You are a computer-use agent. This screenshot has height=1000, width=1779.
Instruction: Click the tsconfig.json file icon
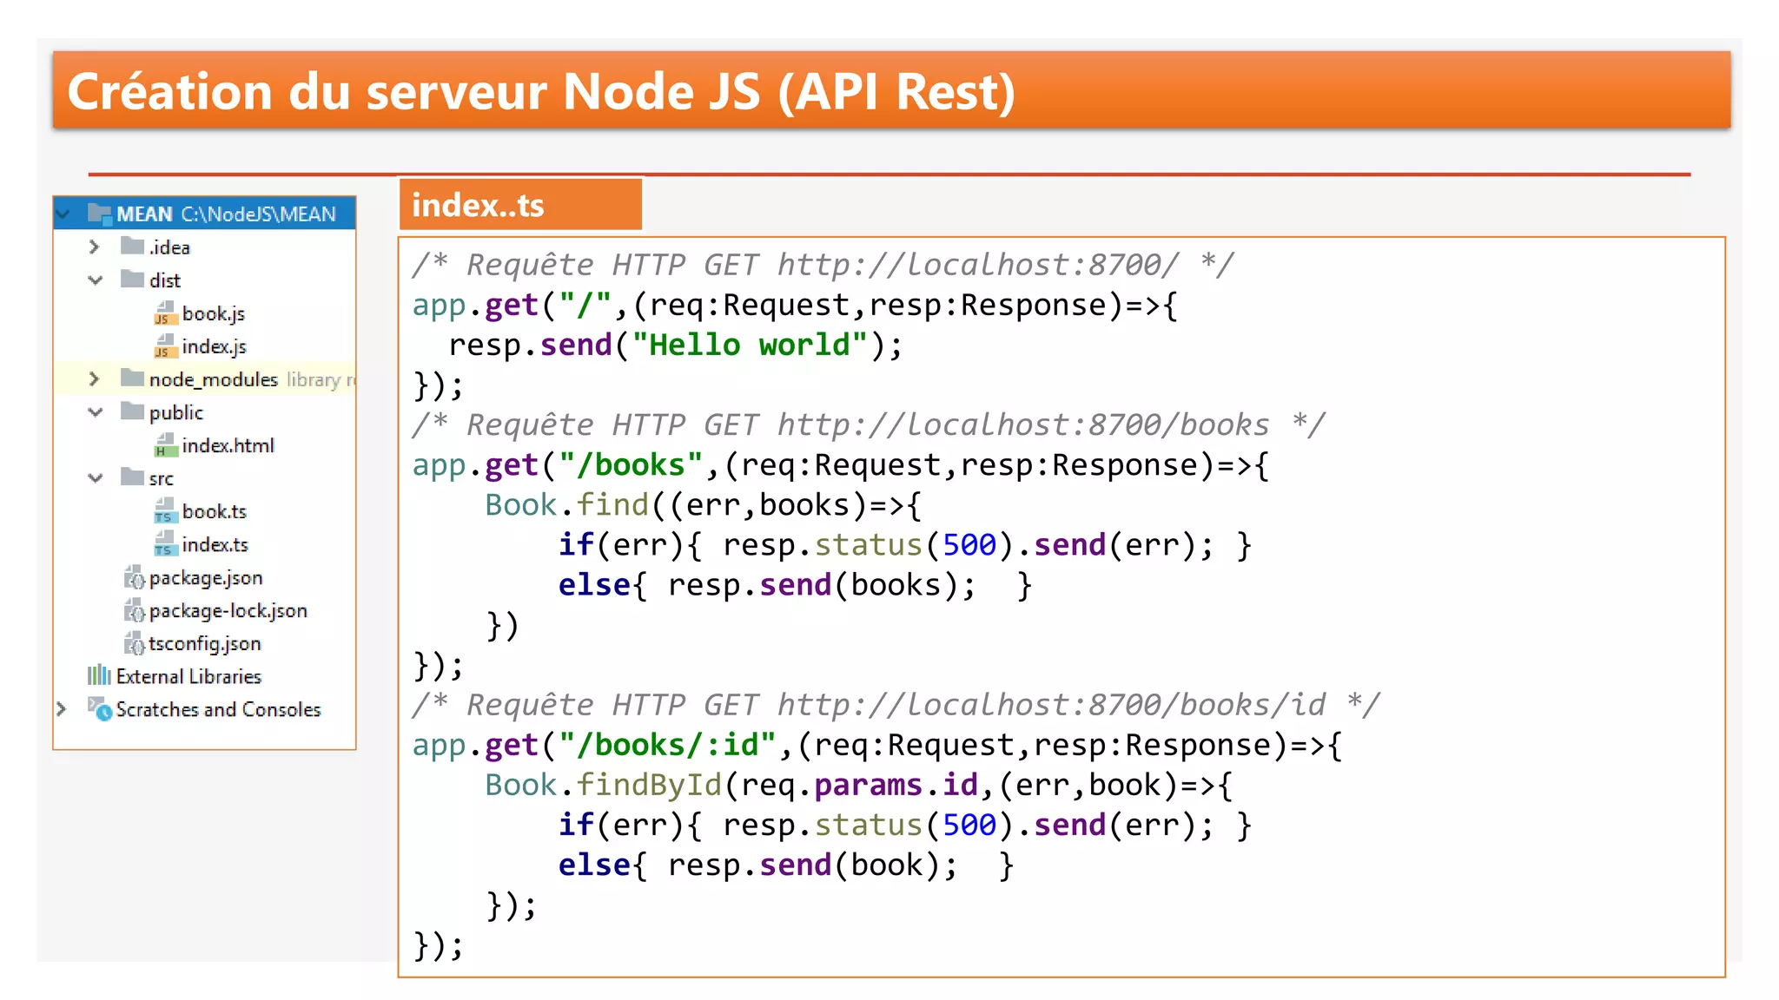click(134, 643)
